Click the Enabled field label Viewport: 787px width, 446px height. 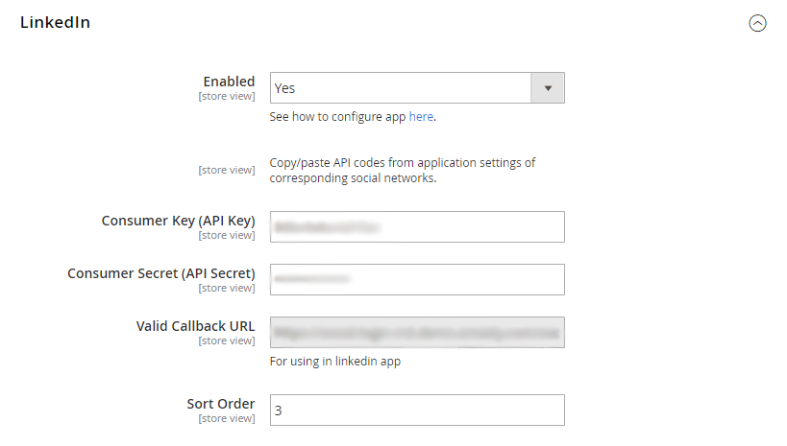[229, 82]
